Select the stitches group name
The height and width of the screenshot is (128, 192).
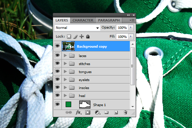[x=84, y=64]
